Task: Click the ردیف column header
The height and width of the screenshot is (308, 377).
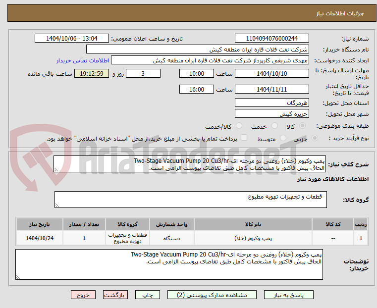Action: pyautogui.click(x=361, y=224)
